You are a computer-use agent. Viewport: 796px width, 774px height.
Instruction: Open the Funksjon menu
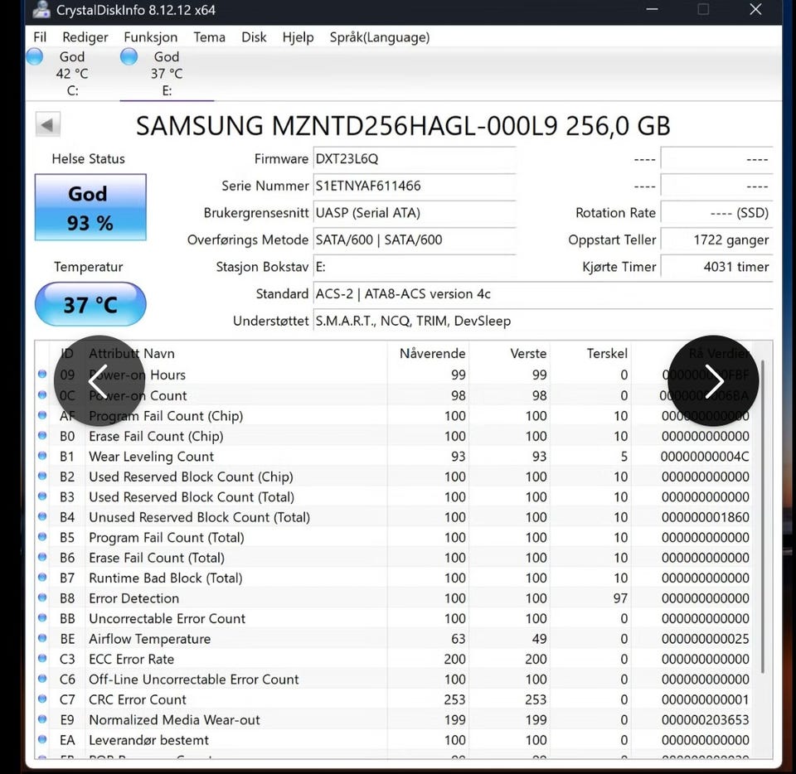tap(150, 37)
